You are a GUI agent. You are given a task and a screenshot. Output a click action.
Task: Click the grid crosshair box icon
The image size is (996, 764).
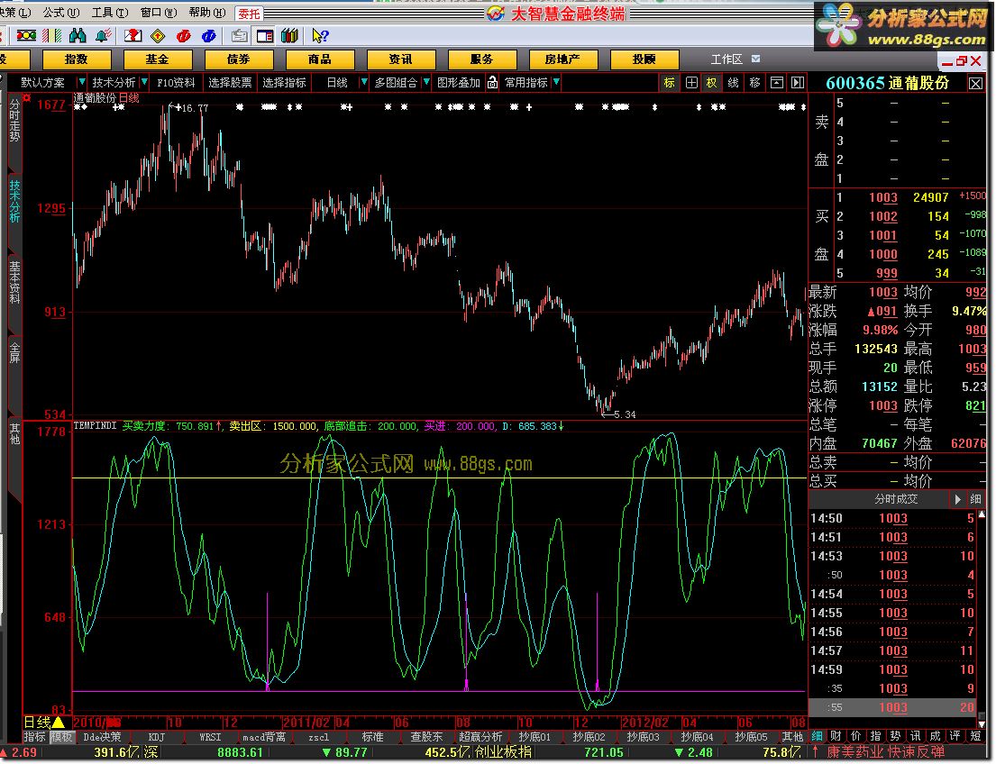[691, 83]
